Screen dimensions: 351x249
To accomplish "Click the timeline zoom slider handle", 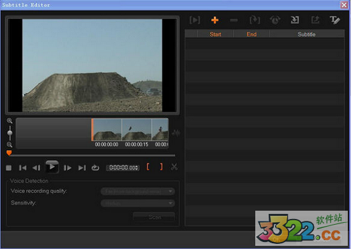I will pyautogui.click(x=10, y=133).
